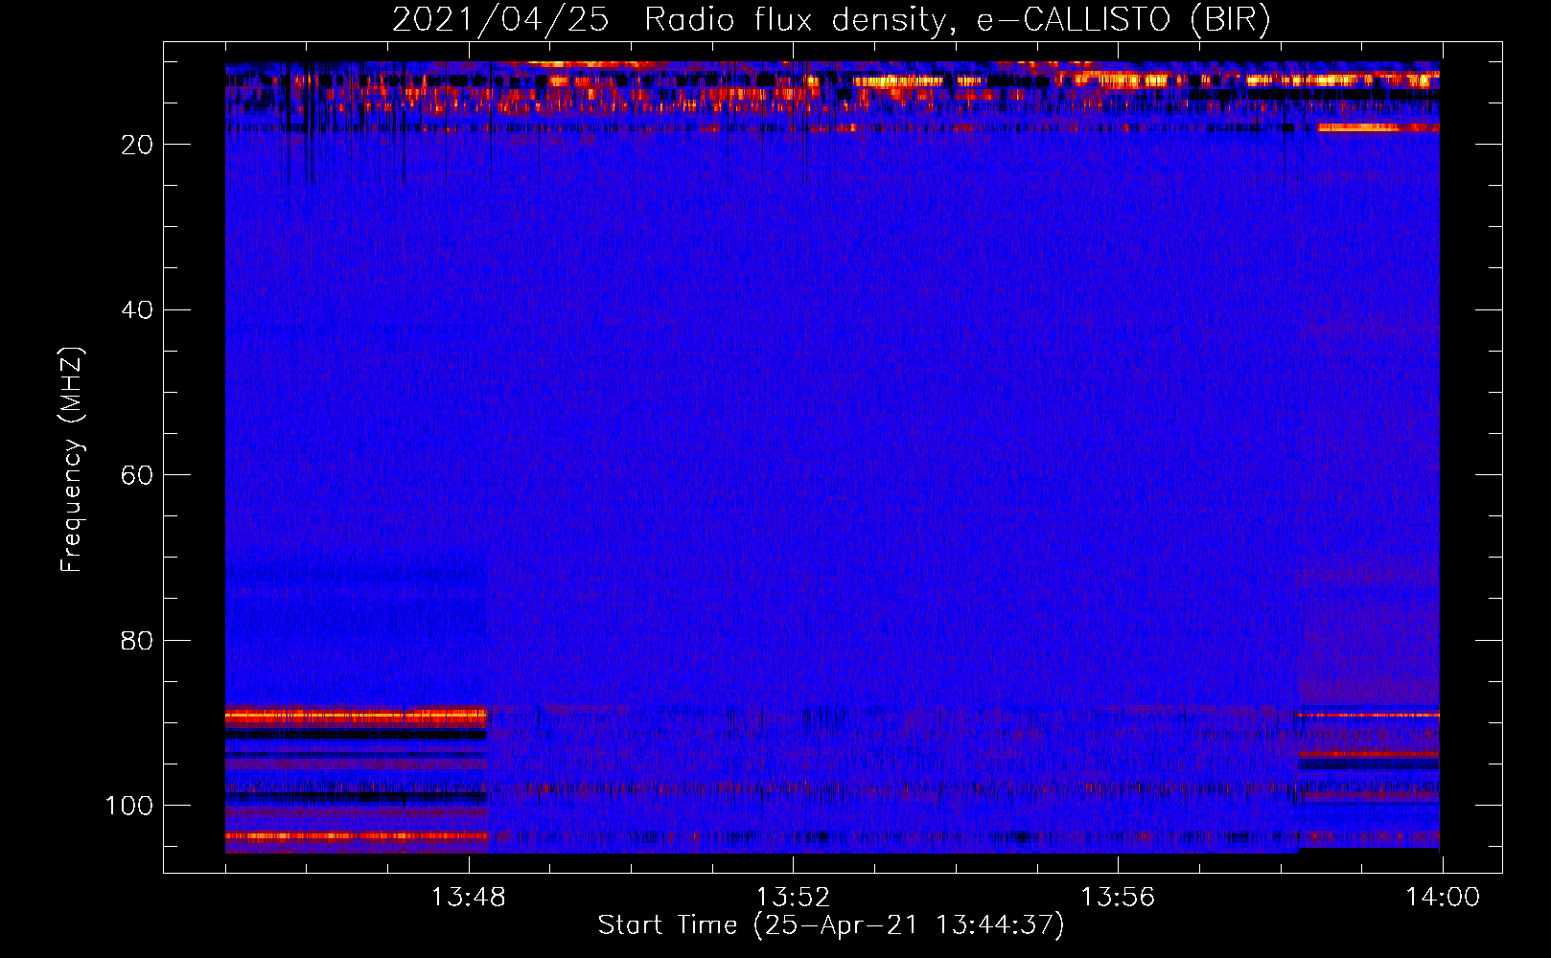The width and height of the screenshot is (1551, 958).
Task: Click the plot title '2021/04/25 Radio flux density'
Action: [x=831, y=20]
